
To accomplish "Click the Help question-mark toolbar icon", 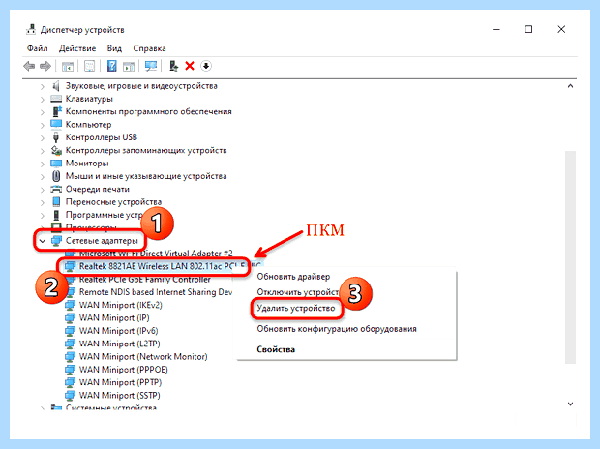I will (111, 66).
